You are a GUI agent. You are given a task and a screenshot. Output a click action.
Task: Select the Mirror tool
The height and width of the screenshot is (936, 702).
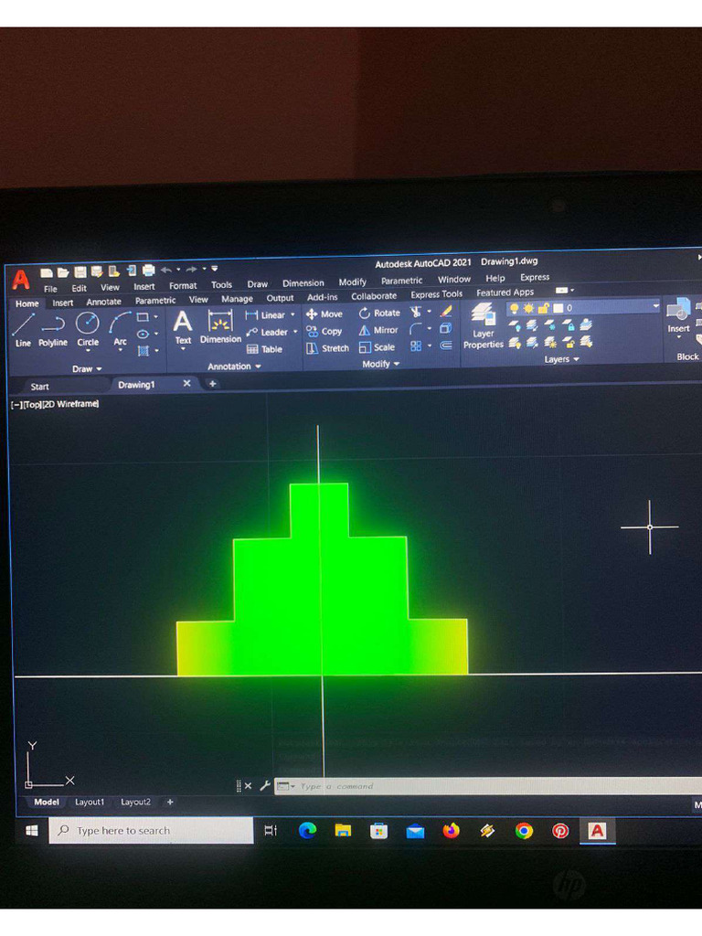click(378, 329)
